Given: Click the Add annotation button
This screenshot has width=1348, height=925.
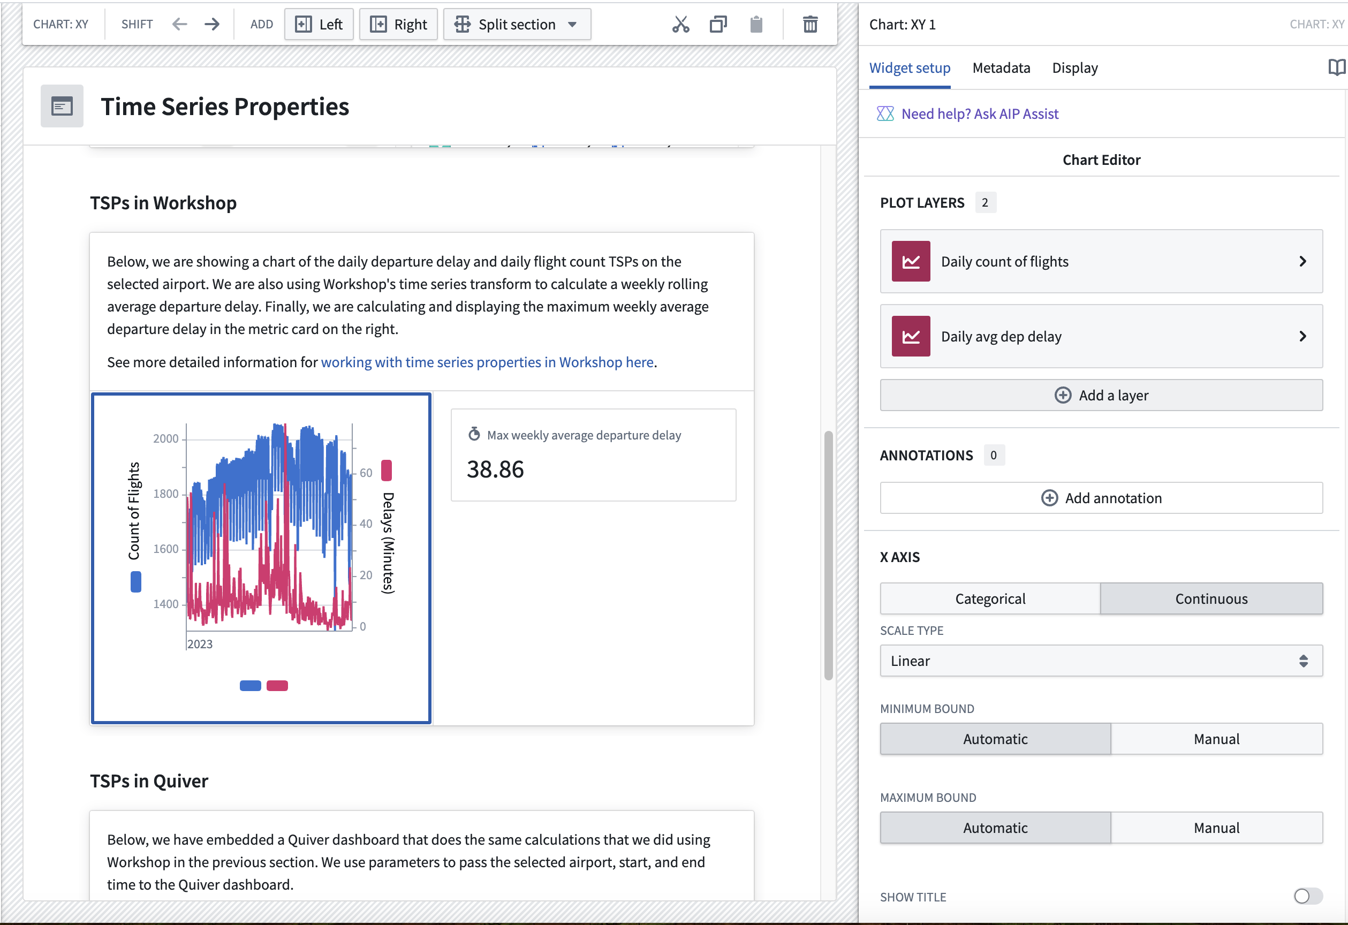Looking at the screenshot, I should point(1102,498).
